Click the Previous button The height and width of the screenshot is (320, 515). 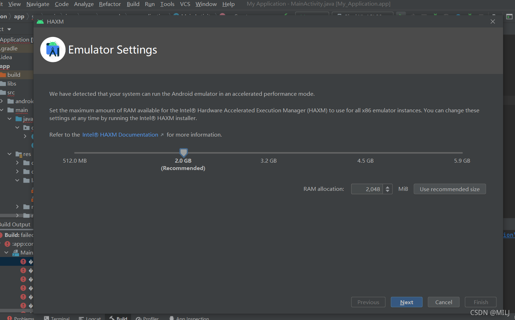[x=368, y=302]
